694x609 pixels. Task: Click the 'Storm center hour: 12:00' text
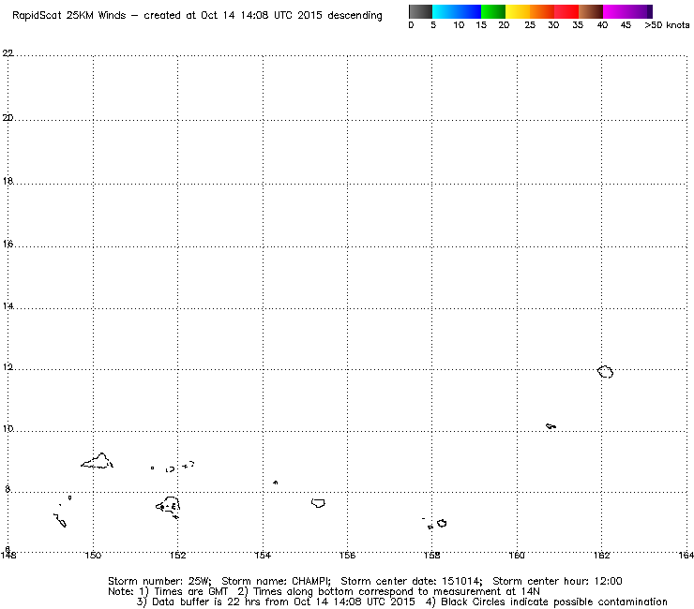pos(557,581)
